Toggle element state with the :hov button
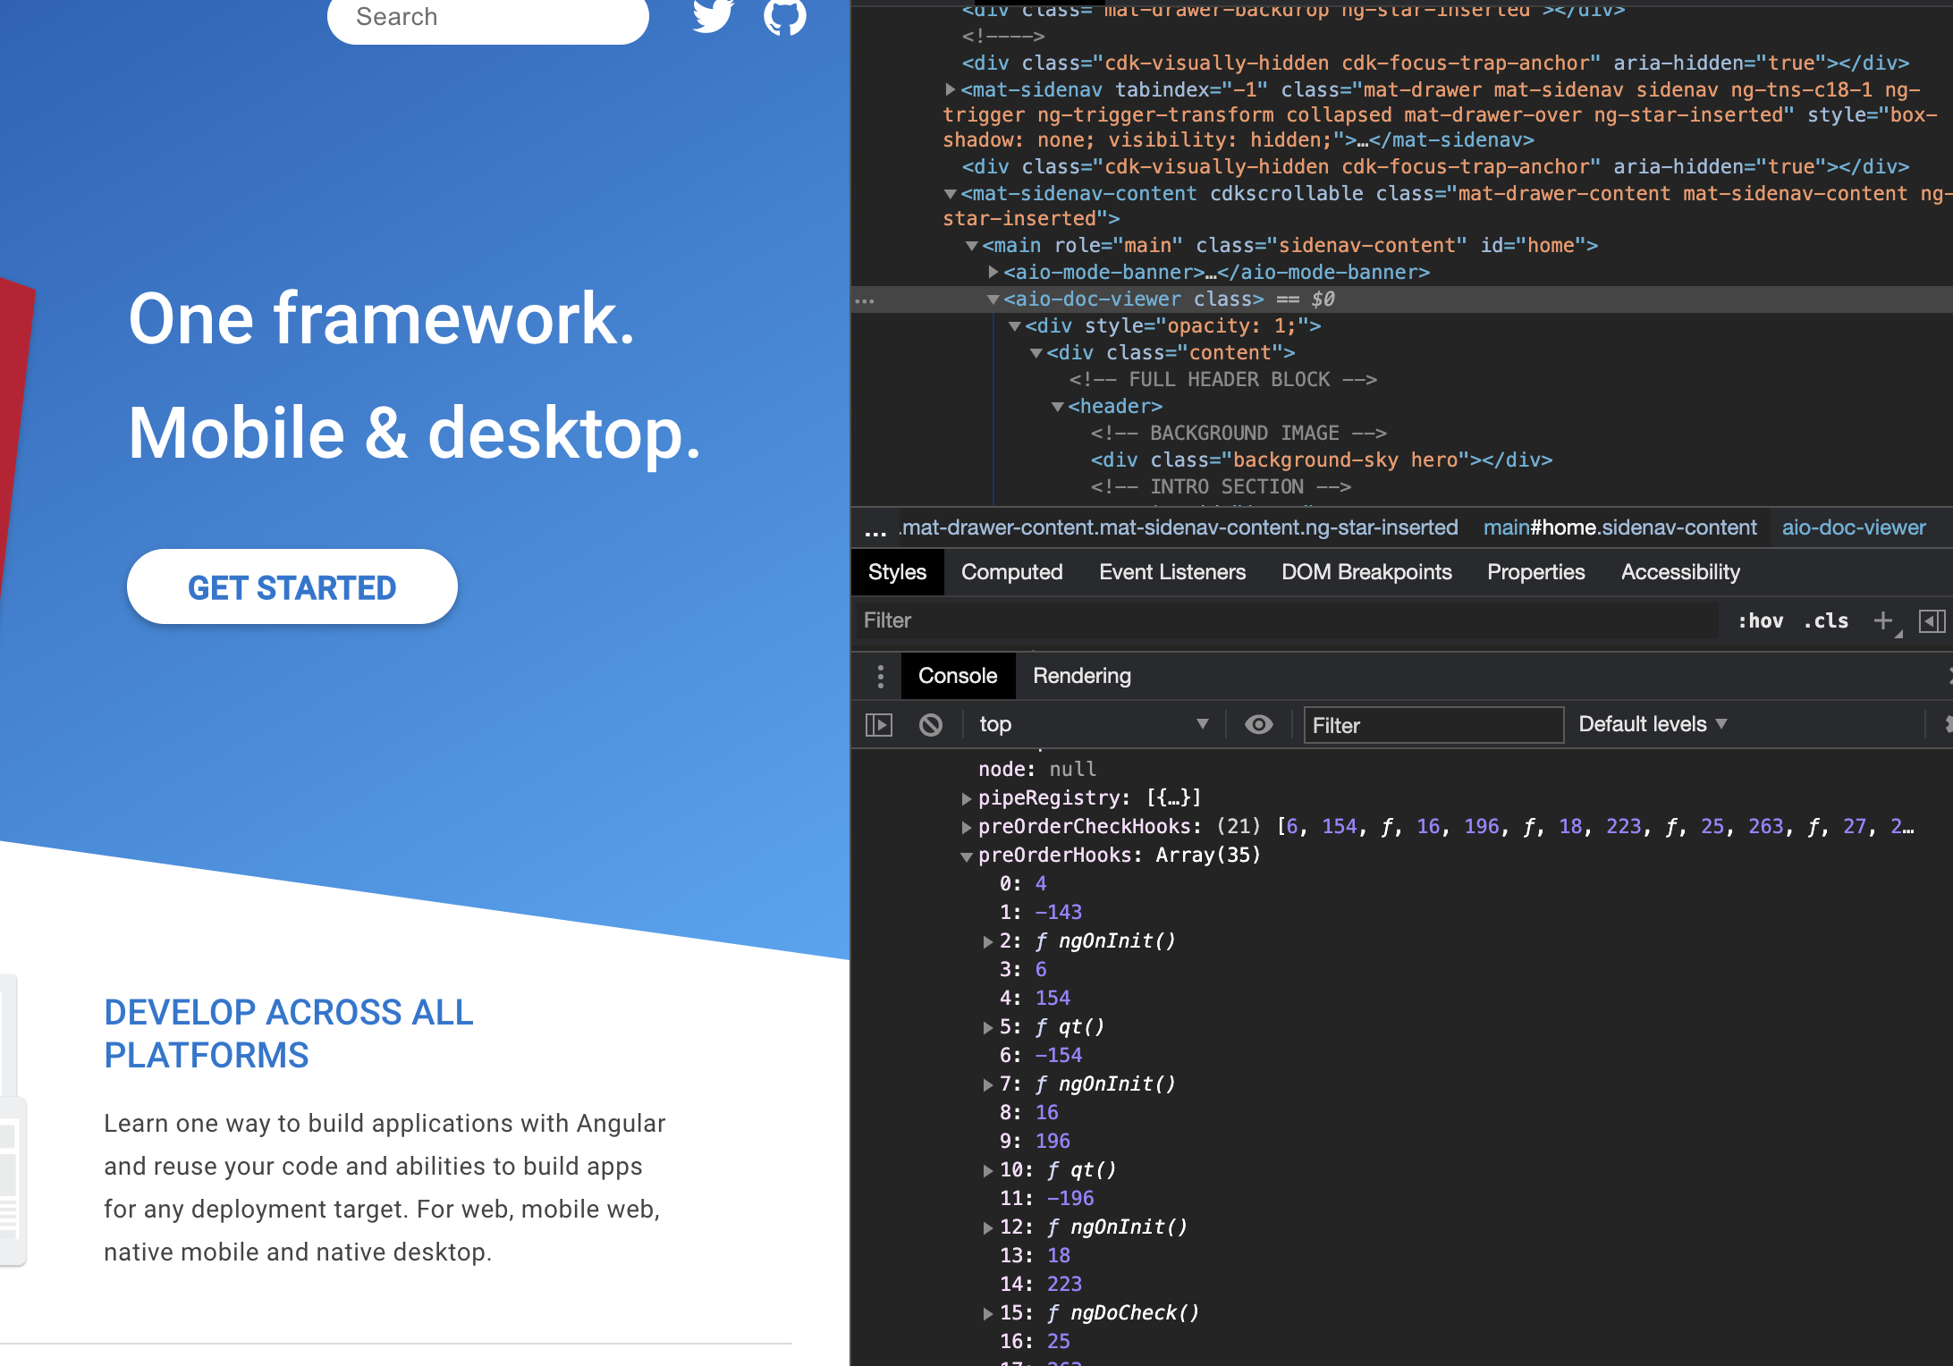The image size is (1953, 1366). (x=1760, y=620)
